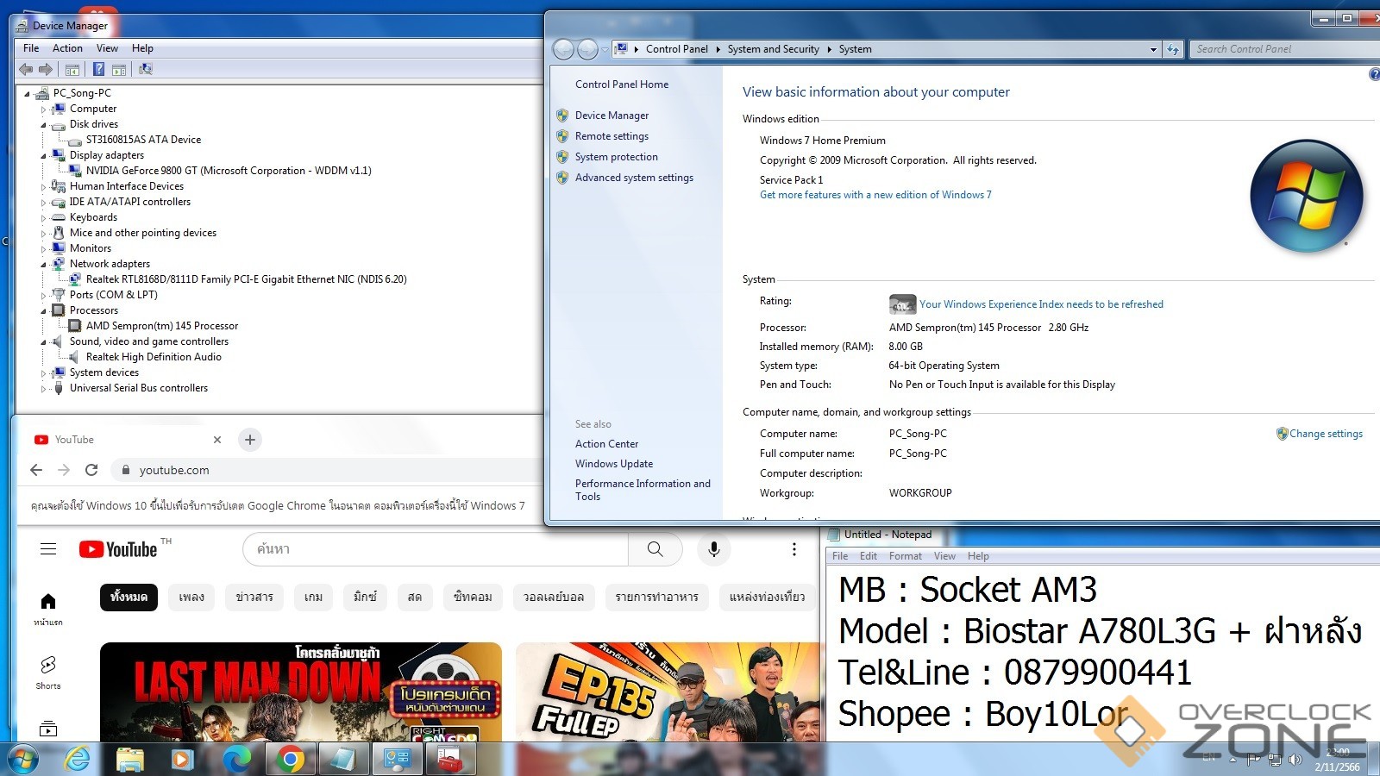Click the Change settings link
This screenshot has width=1380, height=776.
pyautogui.click(x=1326, y=434)
